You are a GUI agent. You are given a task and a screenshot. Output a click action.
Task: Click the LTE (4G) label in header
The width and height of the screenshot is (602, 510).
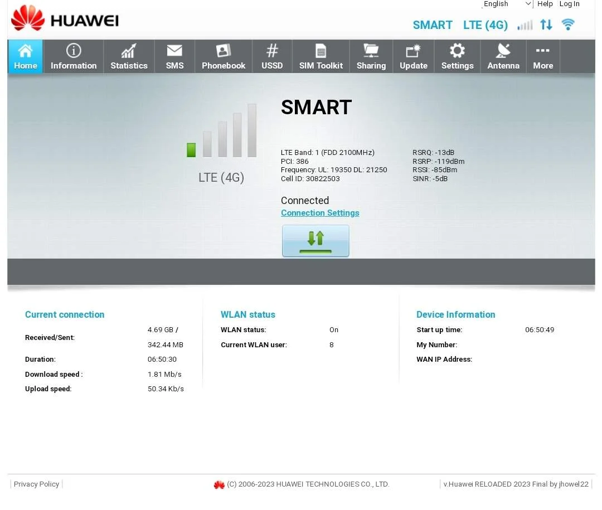point(486,25)
